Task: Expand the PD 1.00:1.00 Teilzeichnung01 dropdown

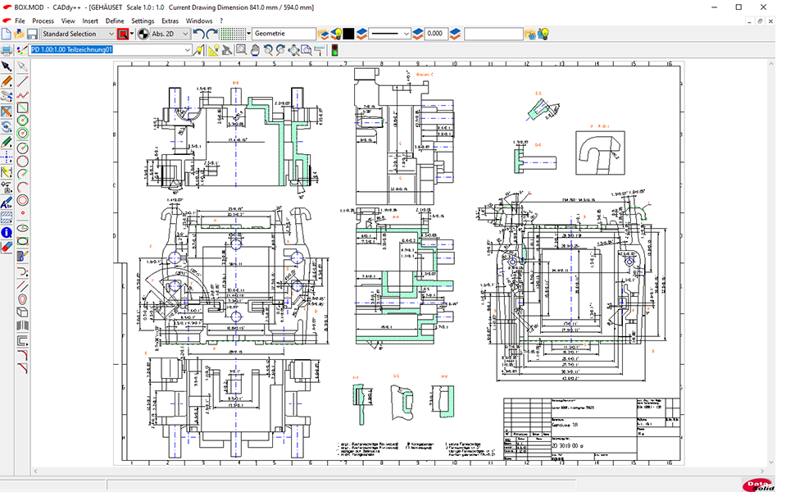Action: point(187,50)
